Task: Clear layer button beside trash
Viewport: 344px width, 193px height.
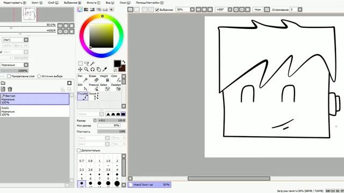Action: click(x=3, y=89)
